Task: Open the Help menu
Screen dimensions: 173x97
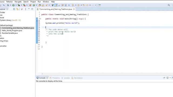Action: (53, 2)
